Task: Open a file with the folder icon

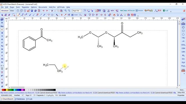Action: (x=28, y=11)
